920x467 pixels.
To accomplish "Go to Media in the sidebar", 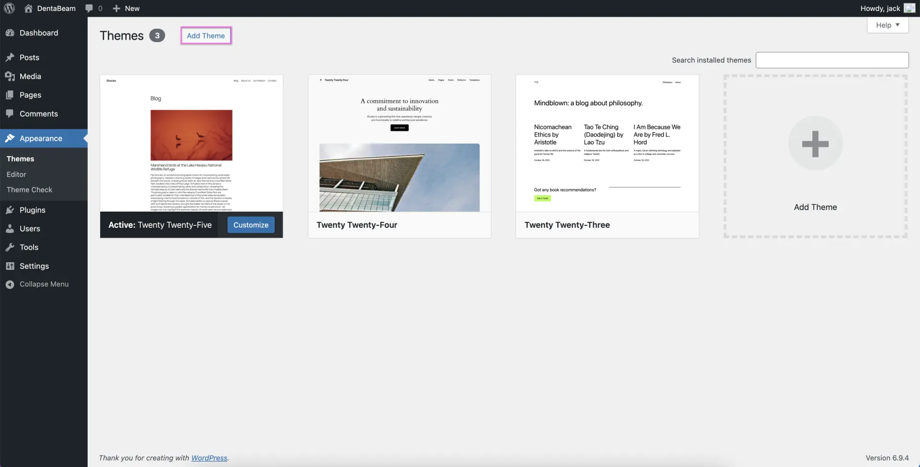I will 44,76.
